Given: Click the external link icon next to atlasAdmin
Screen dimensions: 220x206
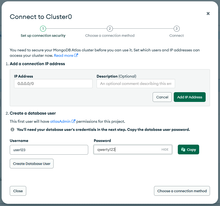Looking at the screenshot, I should [x=73, y=121].
